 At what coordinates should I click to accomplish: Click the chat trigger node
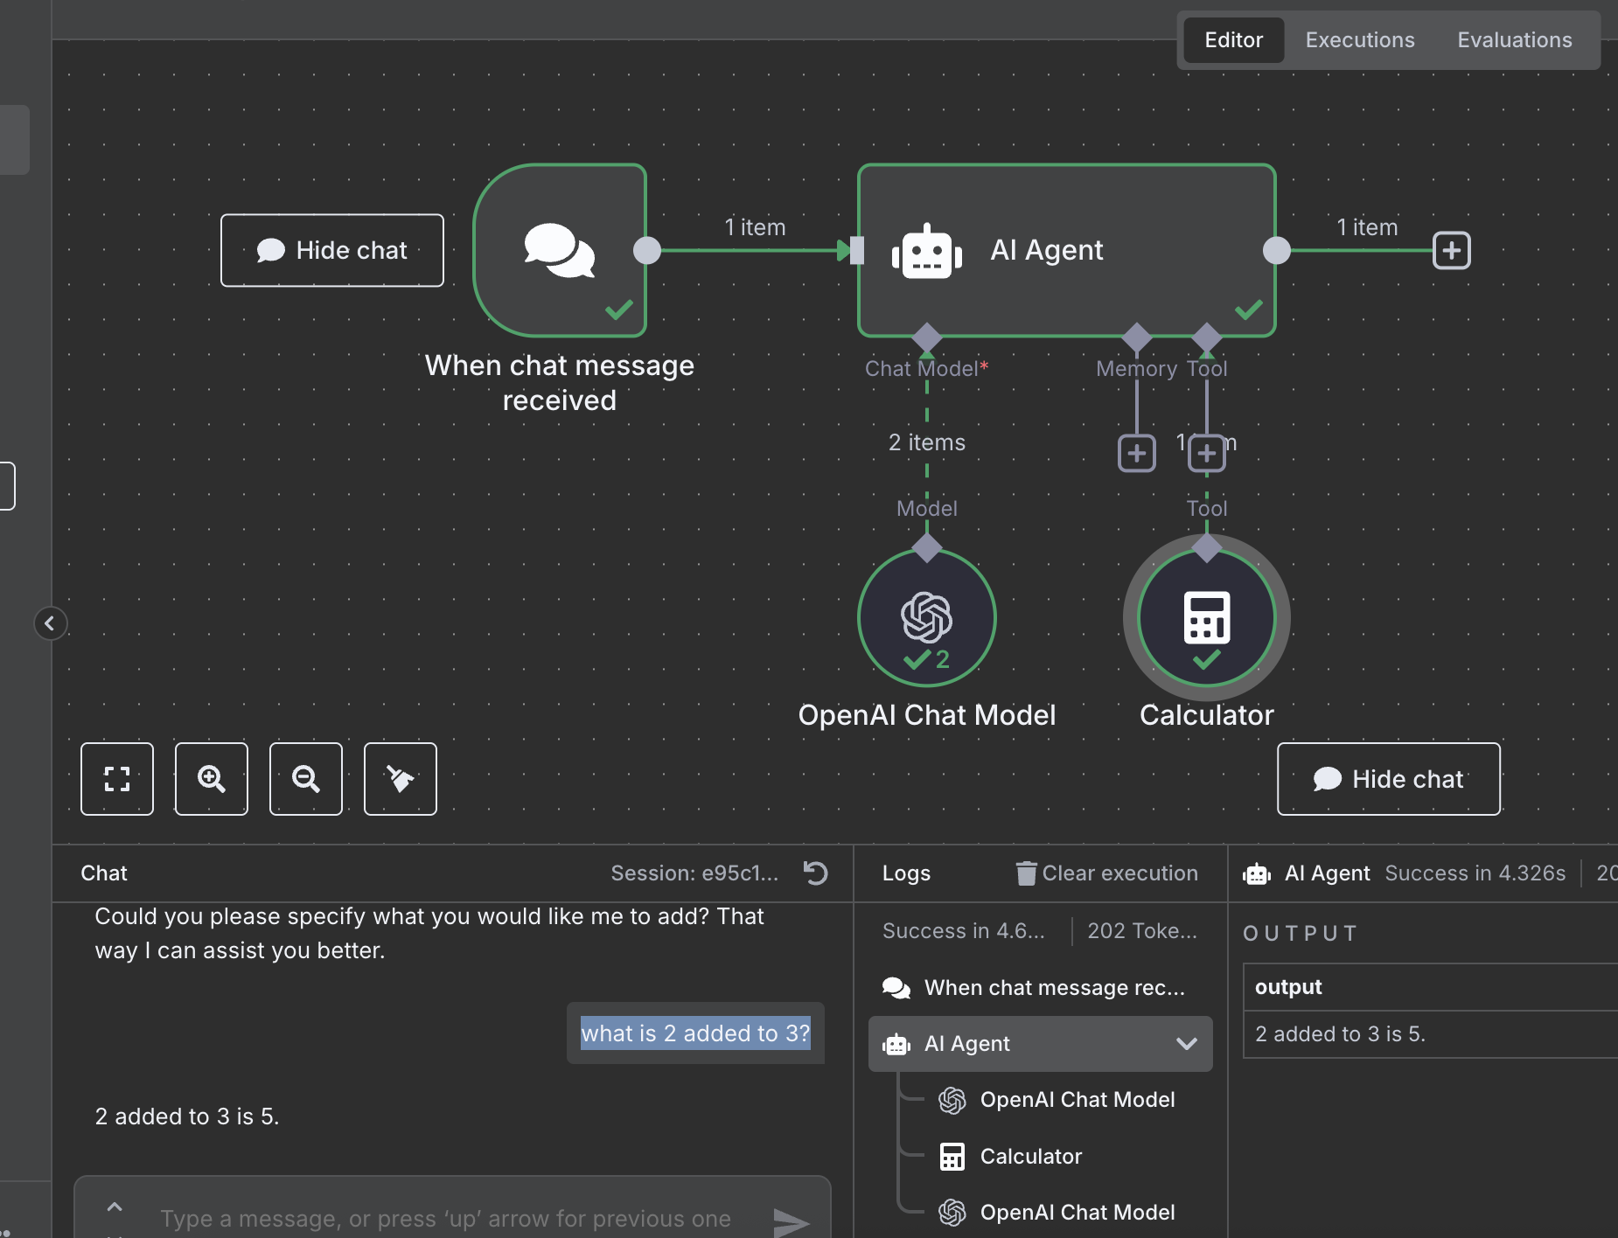pos(560,250)
